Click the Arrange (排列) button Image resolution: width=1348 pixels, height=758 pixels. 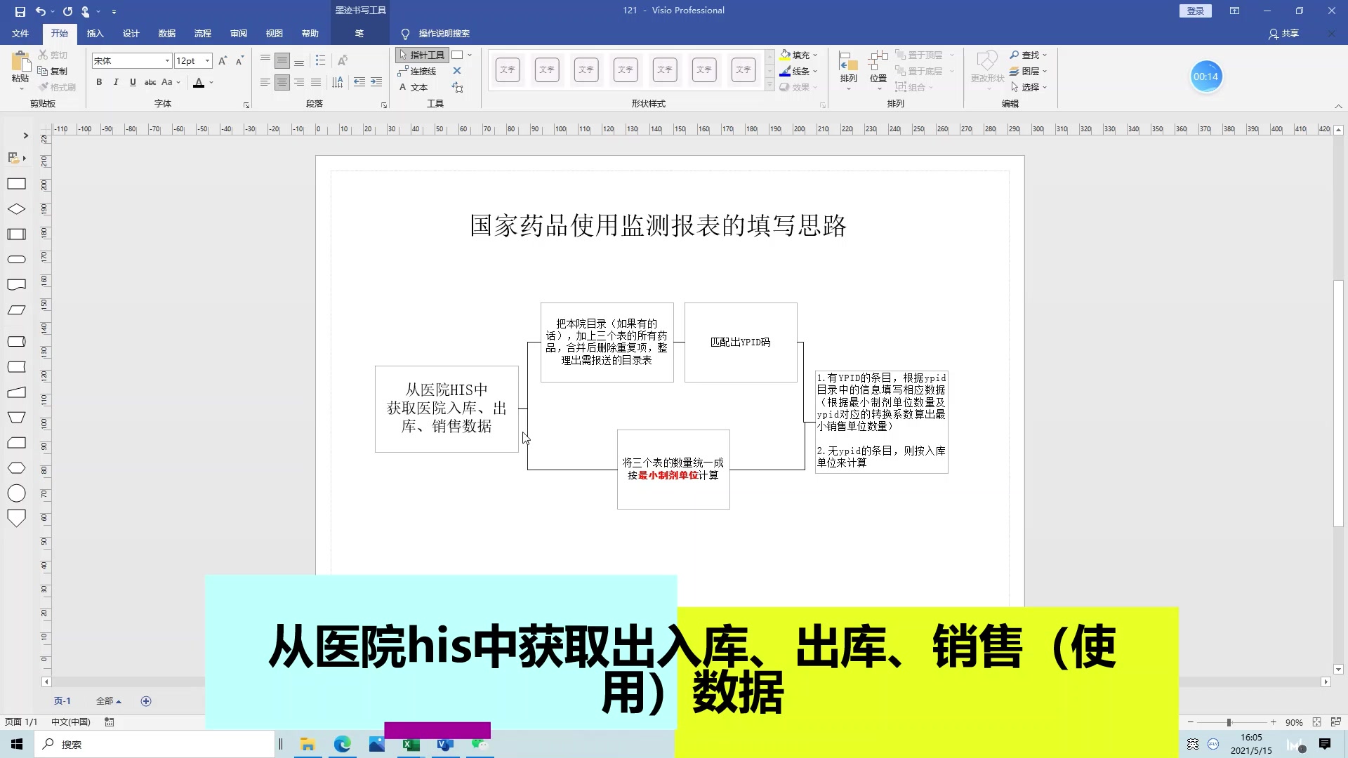848,70
